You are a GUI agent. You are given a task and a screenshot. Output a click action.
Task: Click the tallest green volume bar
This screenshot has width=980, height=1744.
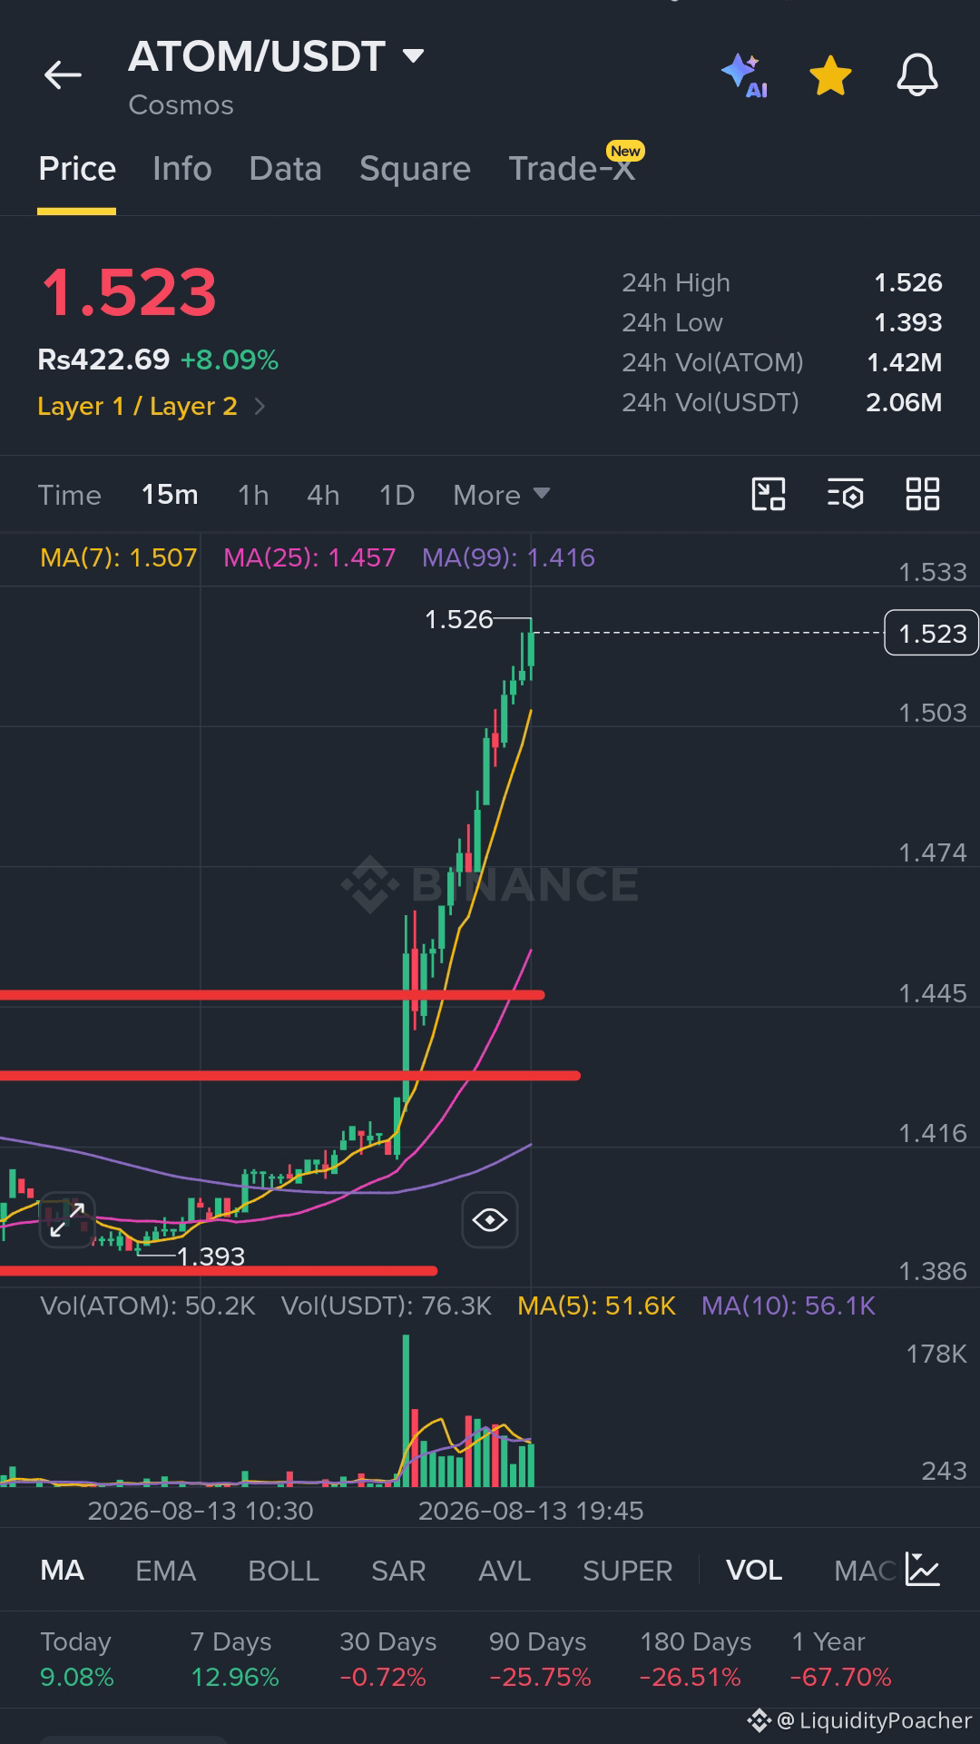click(406, 1410)
